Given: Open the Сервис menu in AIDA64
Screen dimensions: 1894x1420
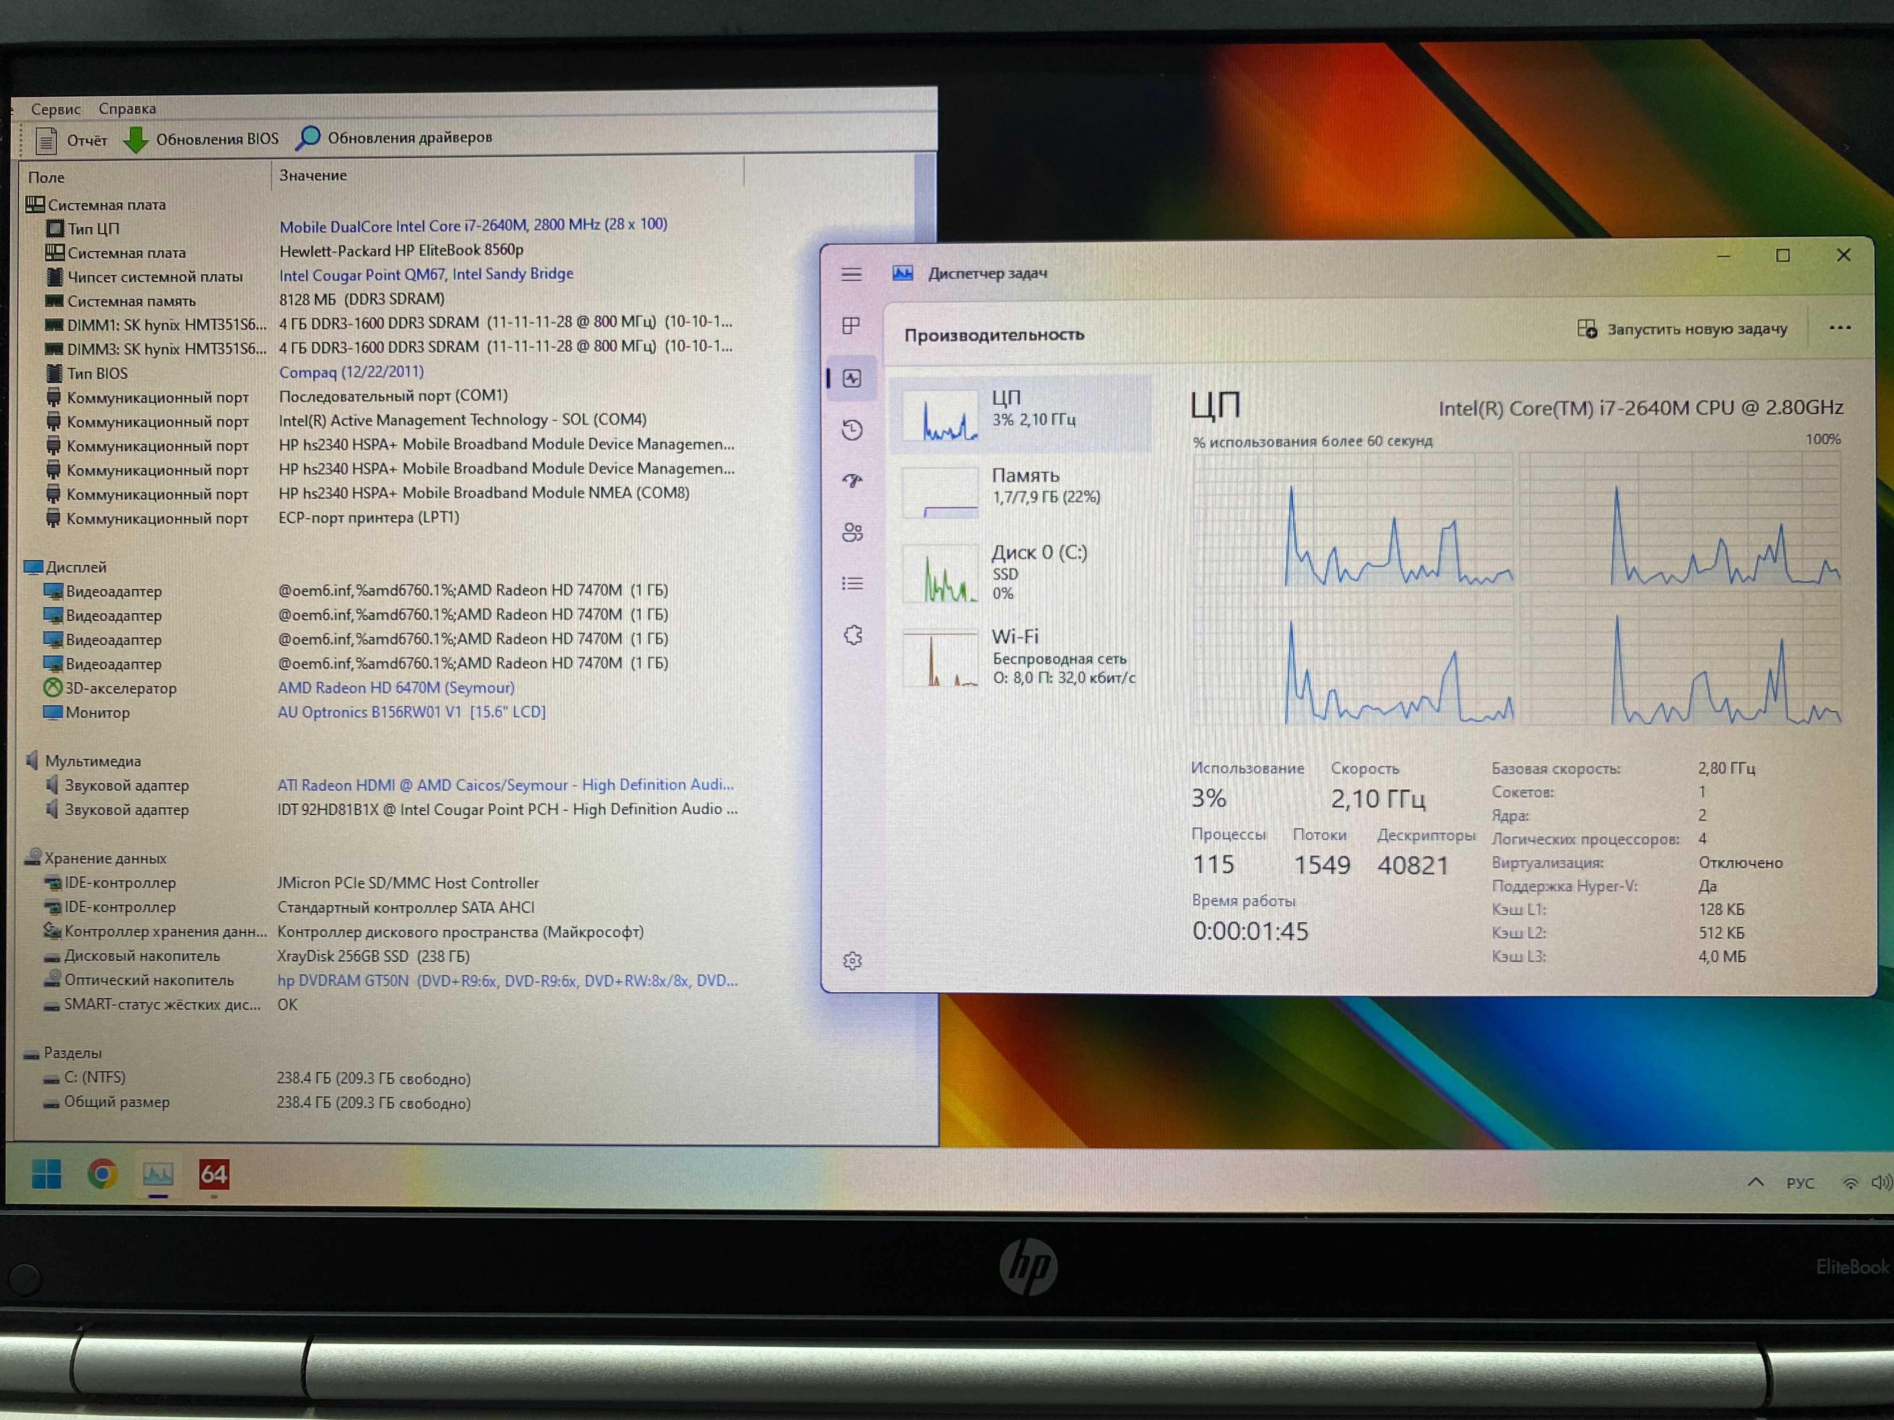Looking at the screenshot, I should 55,108.
